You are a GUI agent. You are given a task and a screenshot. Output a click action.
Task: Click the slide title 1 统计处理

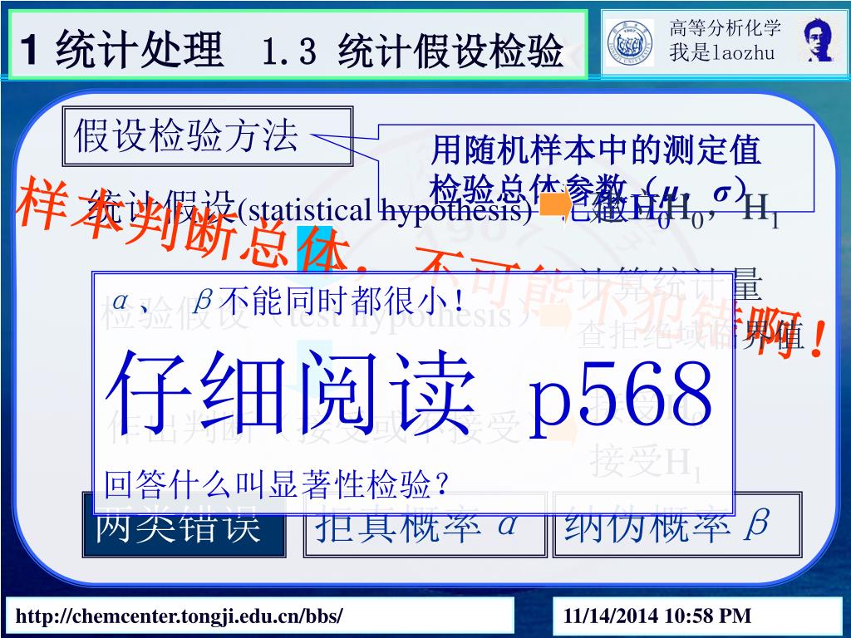pyautogui.click(x=121, y=49)
